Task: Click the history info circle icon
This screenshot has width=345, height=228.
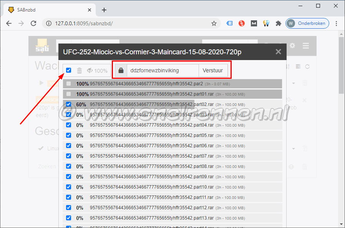Action: (291, 167)
